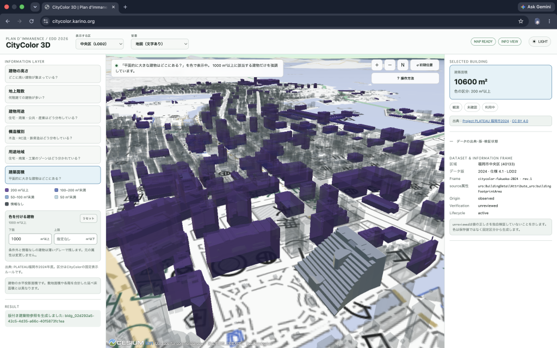
Task: Select the CityColor 3D browser tab
Action: (x=81, y=7)
